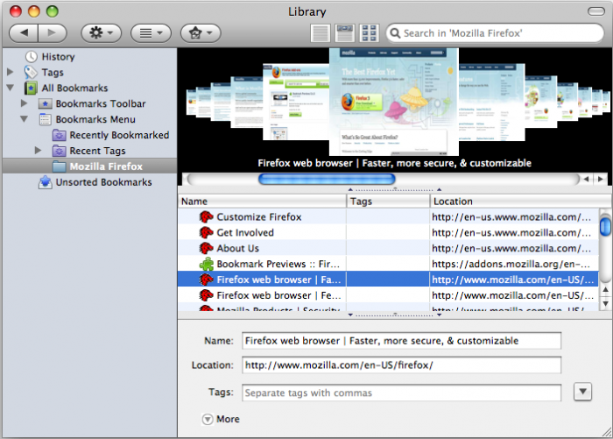Expand the Bookmarks Toolbar folder
Image resolution: width=613 pixels, height=439 pixels.
point(25,103)
